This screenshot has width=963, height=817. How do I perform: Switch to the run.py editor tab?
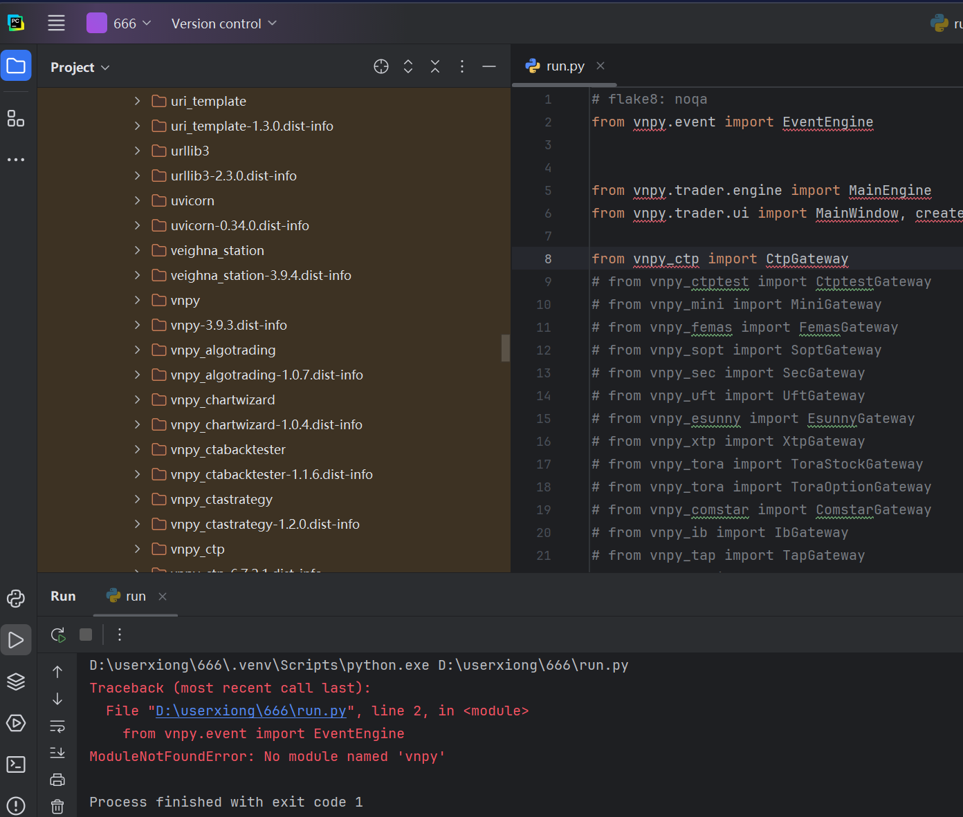click(x=565, y=66)
